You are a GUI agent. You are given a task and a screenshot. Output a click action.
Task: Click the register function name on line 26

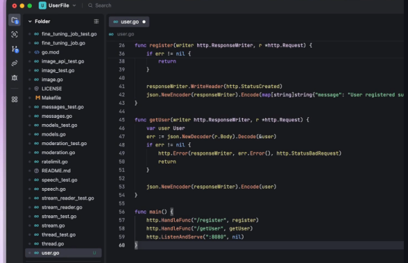(161, 46)
